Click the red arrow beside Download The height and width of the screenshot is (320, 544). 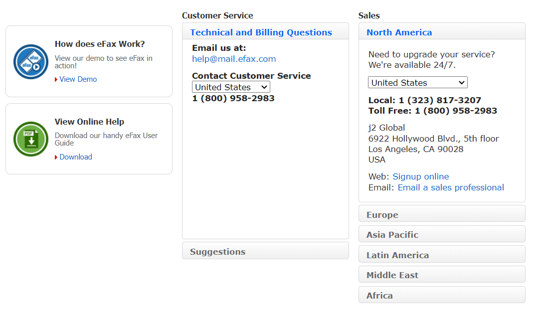coord(55,157)
